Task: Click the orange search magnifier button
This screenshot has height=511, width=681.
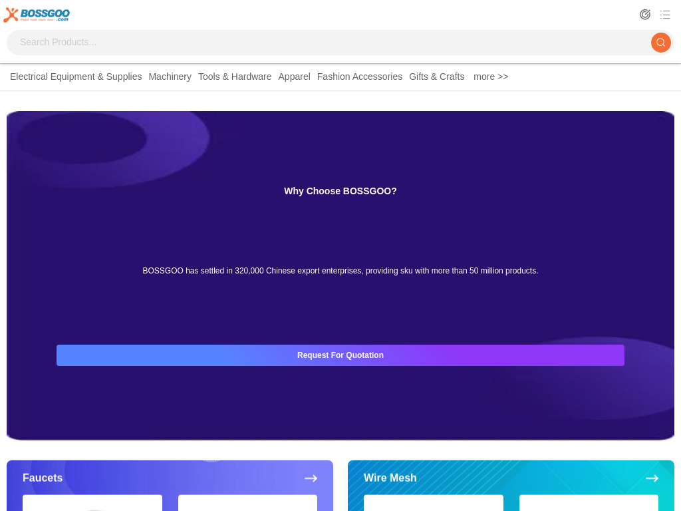Action: click(660, 42)
